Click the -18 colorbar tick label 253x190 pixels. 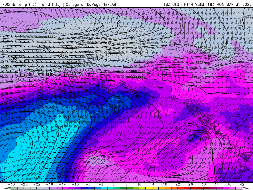(50, 184)
